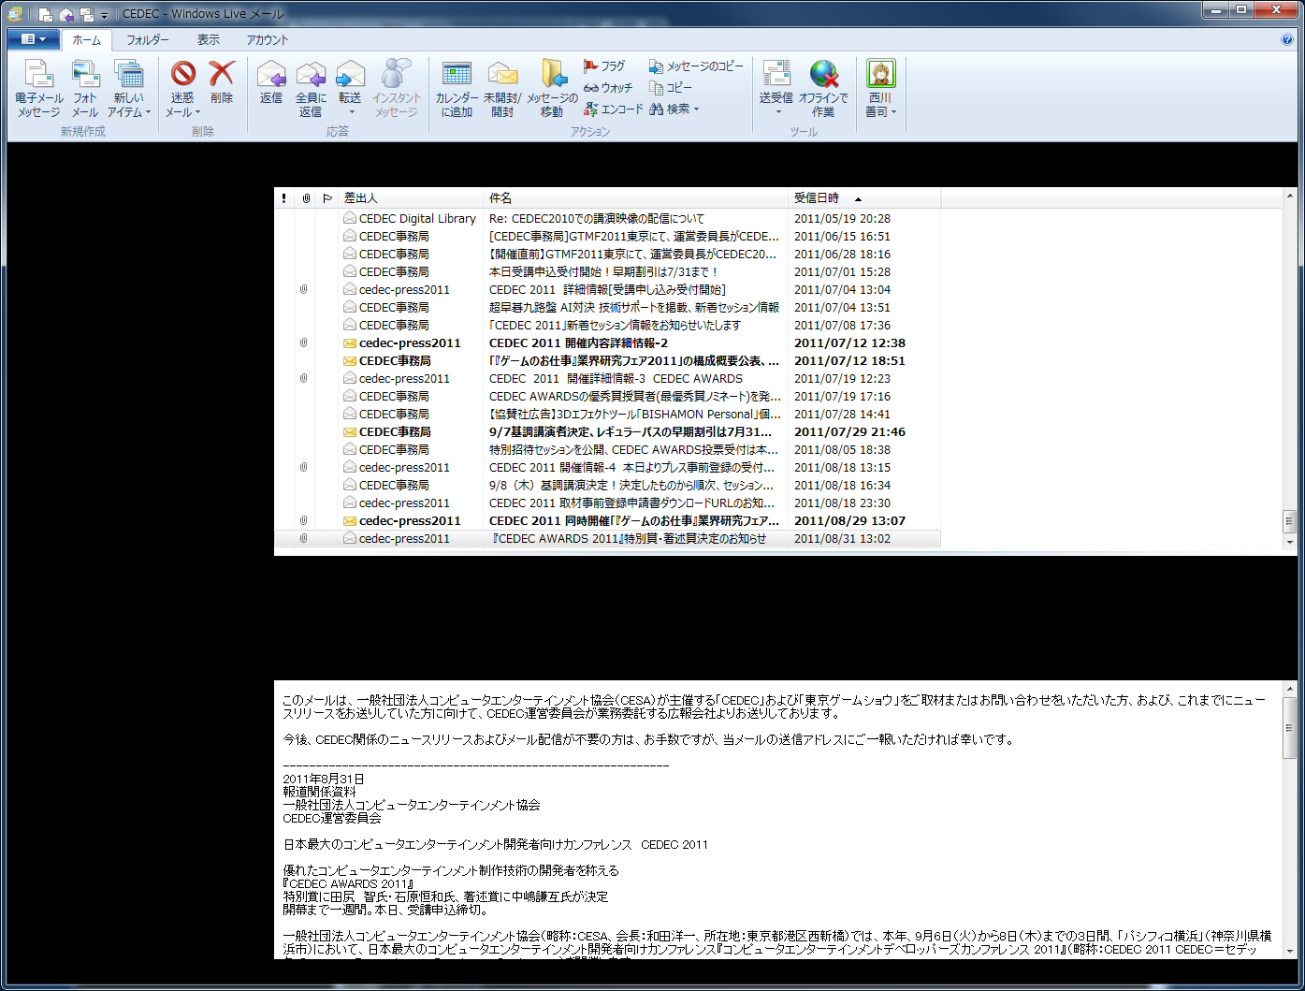
Task: Open 新しいアイテム dropdown arrow
Action: [148, 112]
